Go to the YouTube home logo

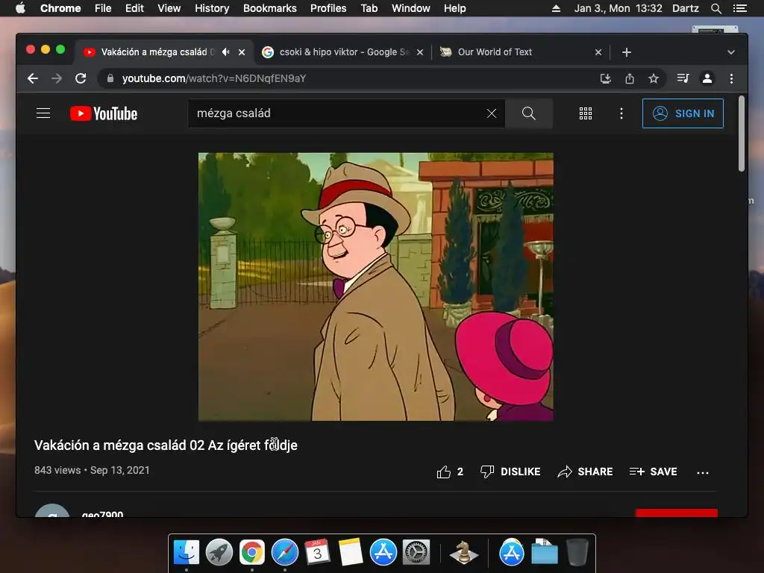point(104,113)
